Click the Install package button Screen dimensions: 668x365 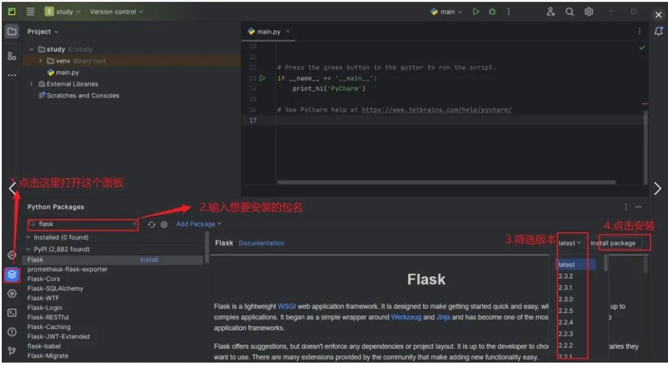[x=613, y=243]
